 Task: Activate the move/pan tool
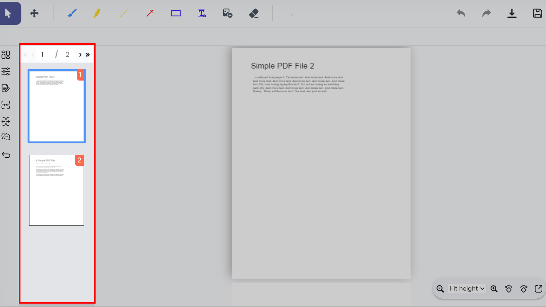(x=34, y=13)
